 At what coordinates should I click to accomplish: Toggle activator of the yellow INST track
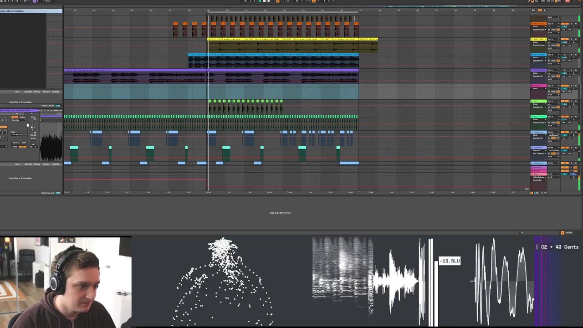(565, 39)
